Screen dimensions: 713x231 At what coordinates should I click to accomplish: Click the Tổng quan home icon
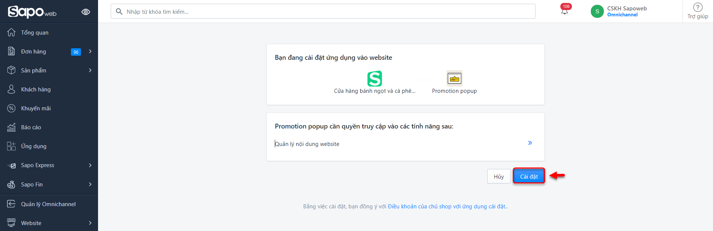(x=12, y=32)
